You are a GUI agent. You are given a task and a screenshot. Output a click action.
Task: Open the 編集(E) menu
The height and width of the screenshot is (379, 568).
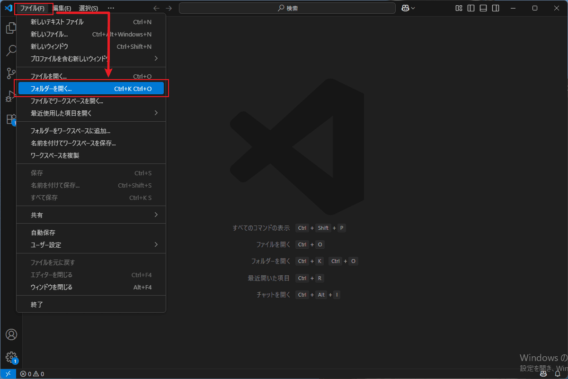click(62, 8)
